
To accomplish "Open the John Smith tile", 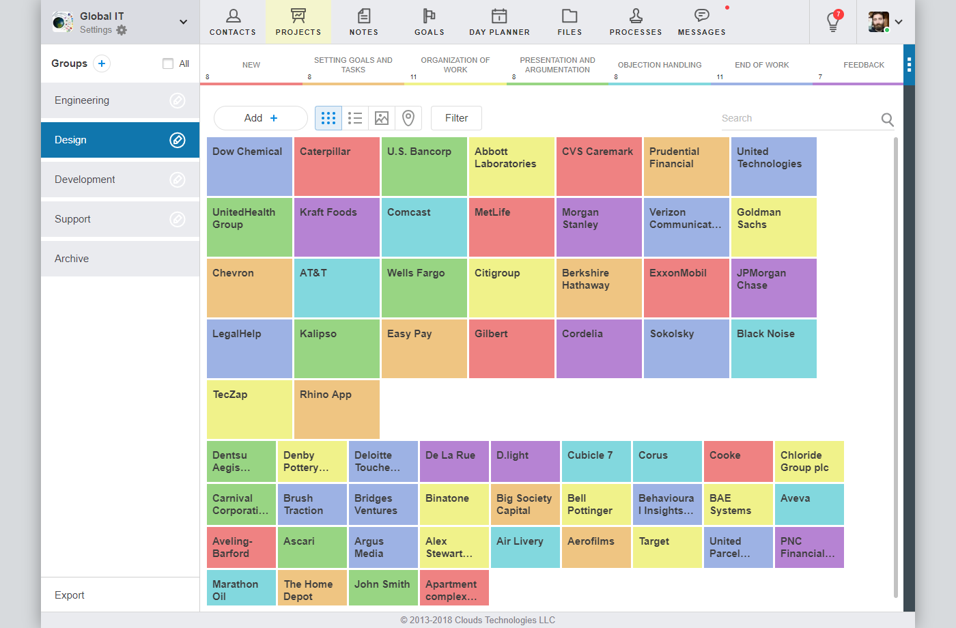I will click(x=384, y=588).
